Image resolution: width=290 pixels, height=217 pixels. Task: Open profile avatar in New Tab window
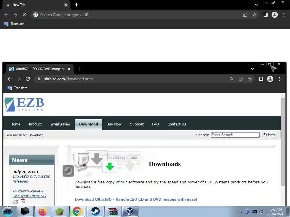[x=275, y=15]
